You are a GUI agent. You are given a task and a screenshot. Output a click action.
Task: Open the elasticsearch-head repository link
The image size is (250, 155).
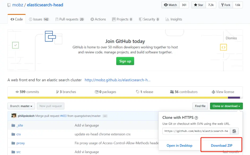[x=45, y=5]
